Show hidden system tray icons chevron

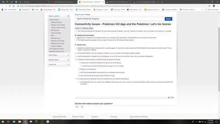[x=197, y=122]
